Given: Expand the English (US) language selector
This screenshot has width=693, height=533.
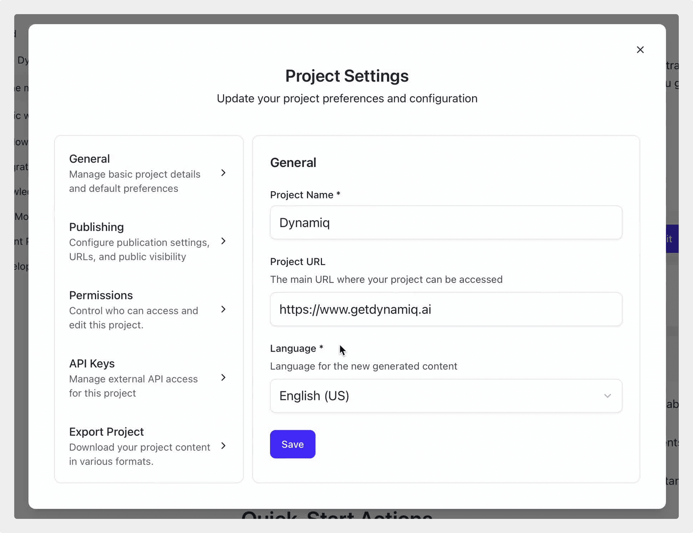Looking at the screenshot, I should coord(445,396).
